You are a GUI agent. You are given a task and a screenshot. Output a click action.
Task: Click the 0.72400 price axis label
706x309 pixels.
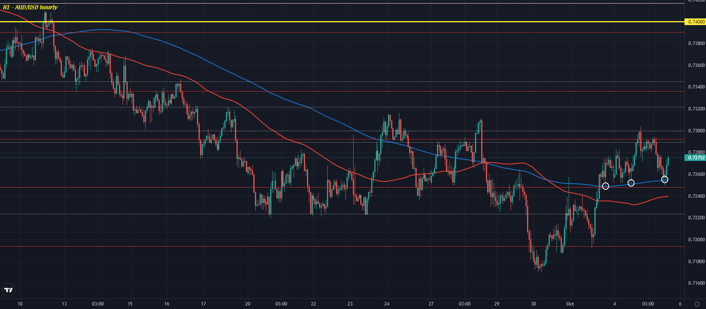[696, 196]
